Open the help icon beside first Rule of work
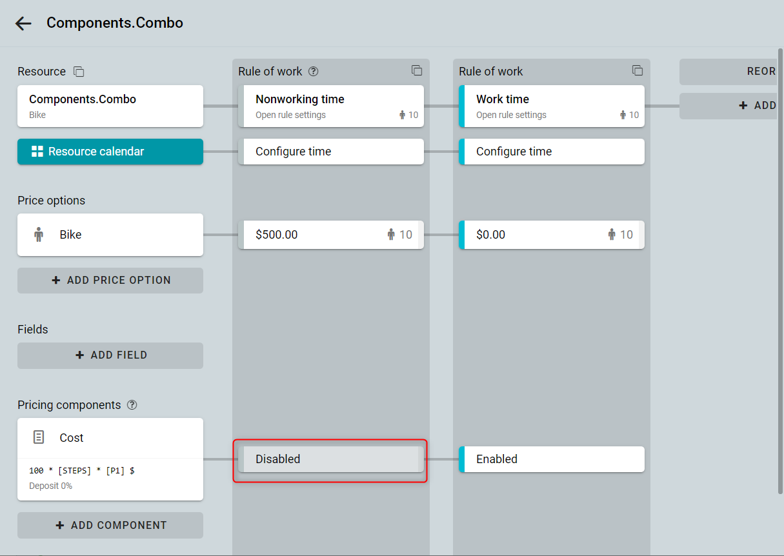Screen dimensions: 784x556 click(x=314, y=72)
